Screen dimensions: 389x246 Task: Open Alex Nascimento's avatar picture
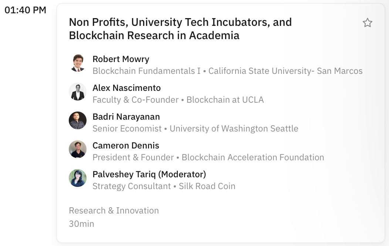coord(78,92)
